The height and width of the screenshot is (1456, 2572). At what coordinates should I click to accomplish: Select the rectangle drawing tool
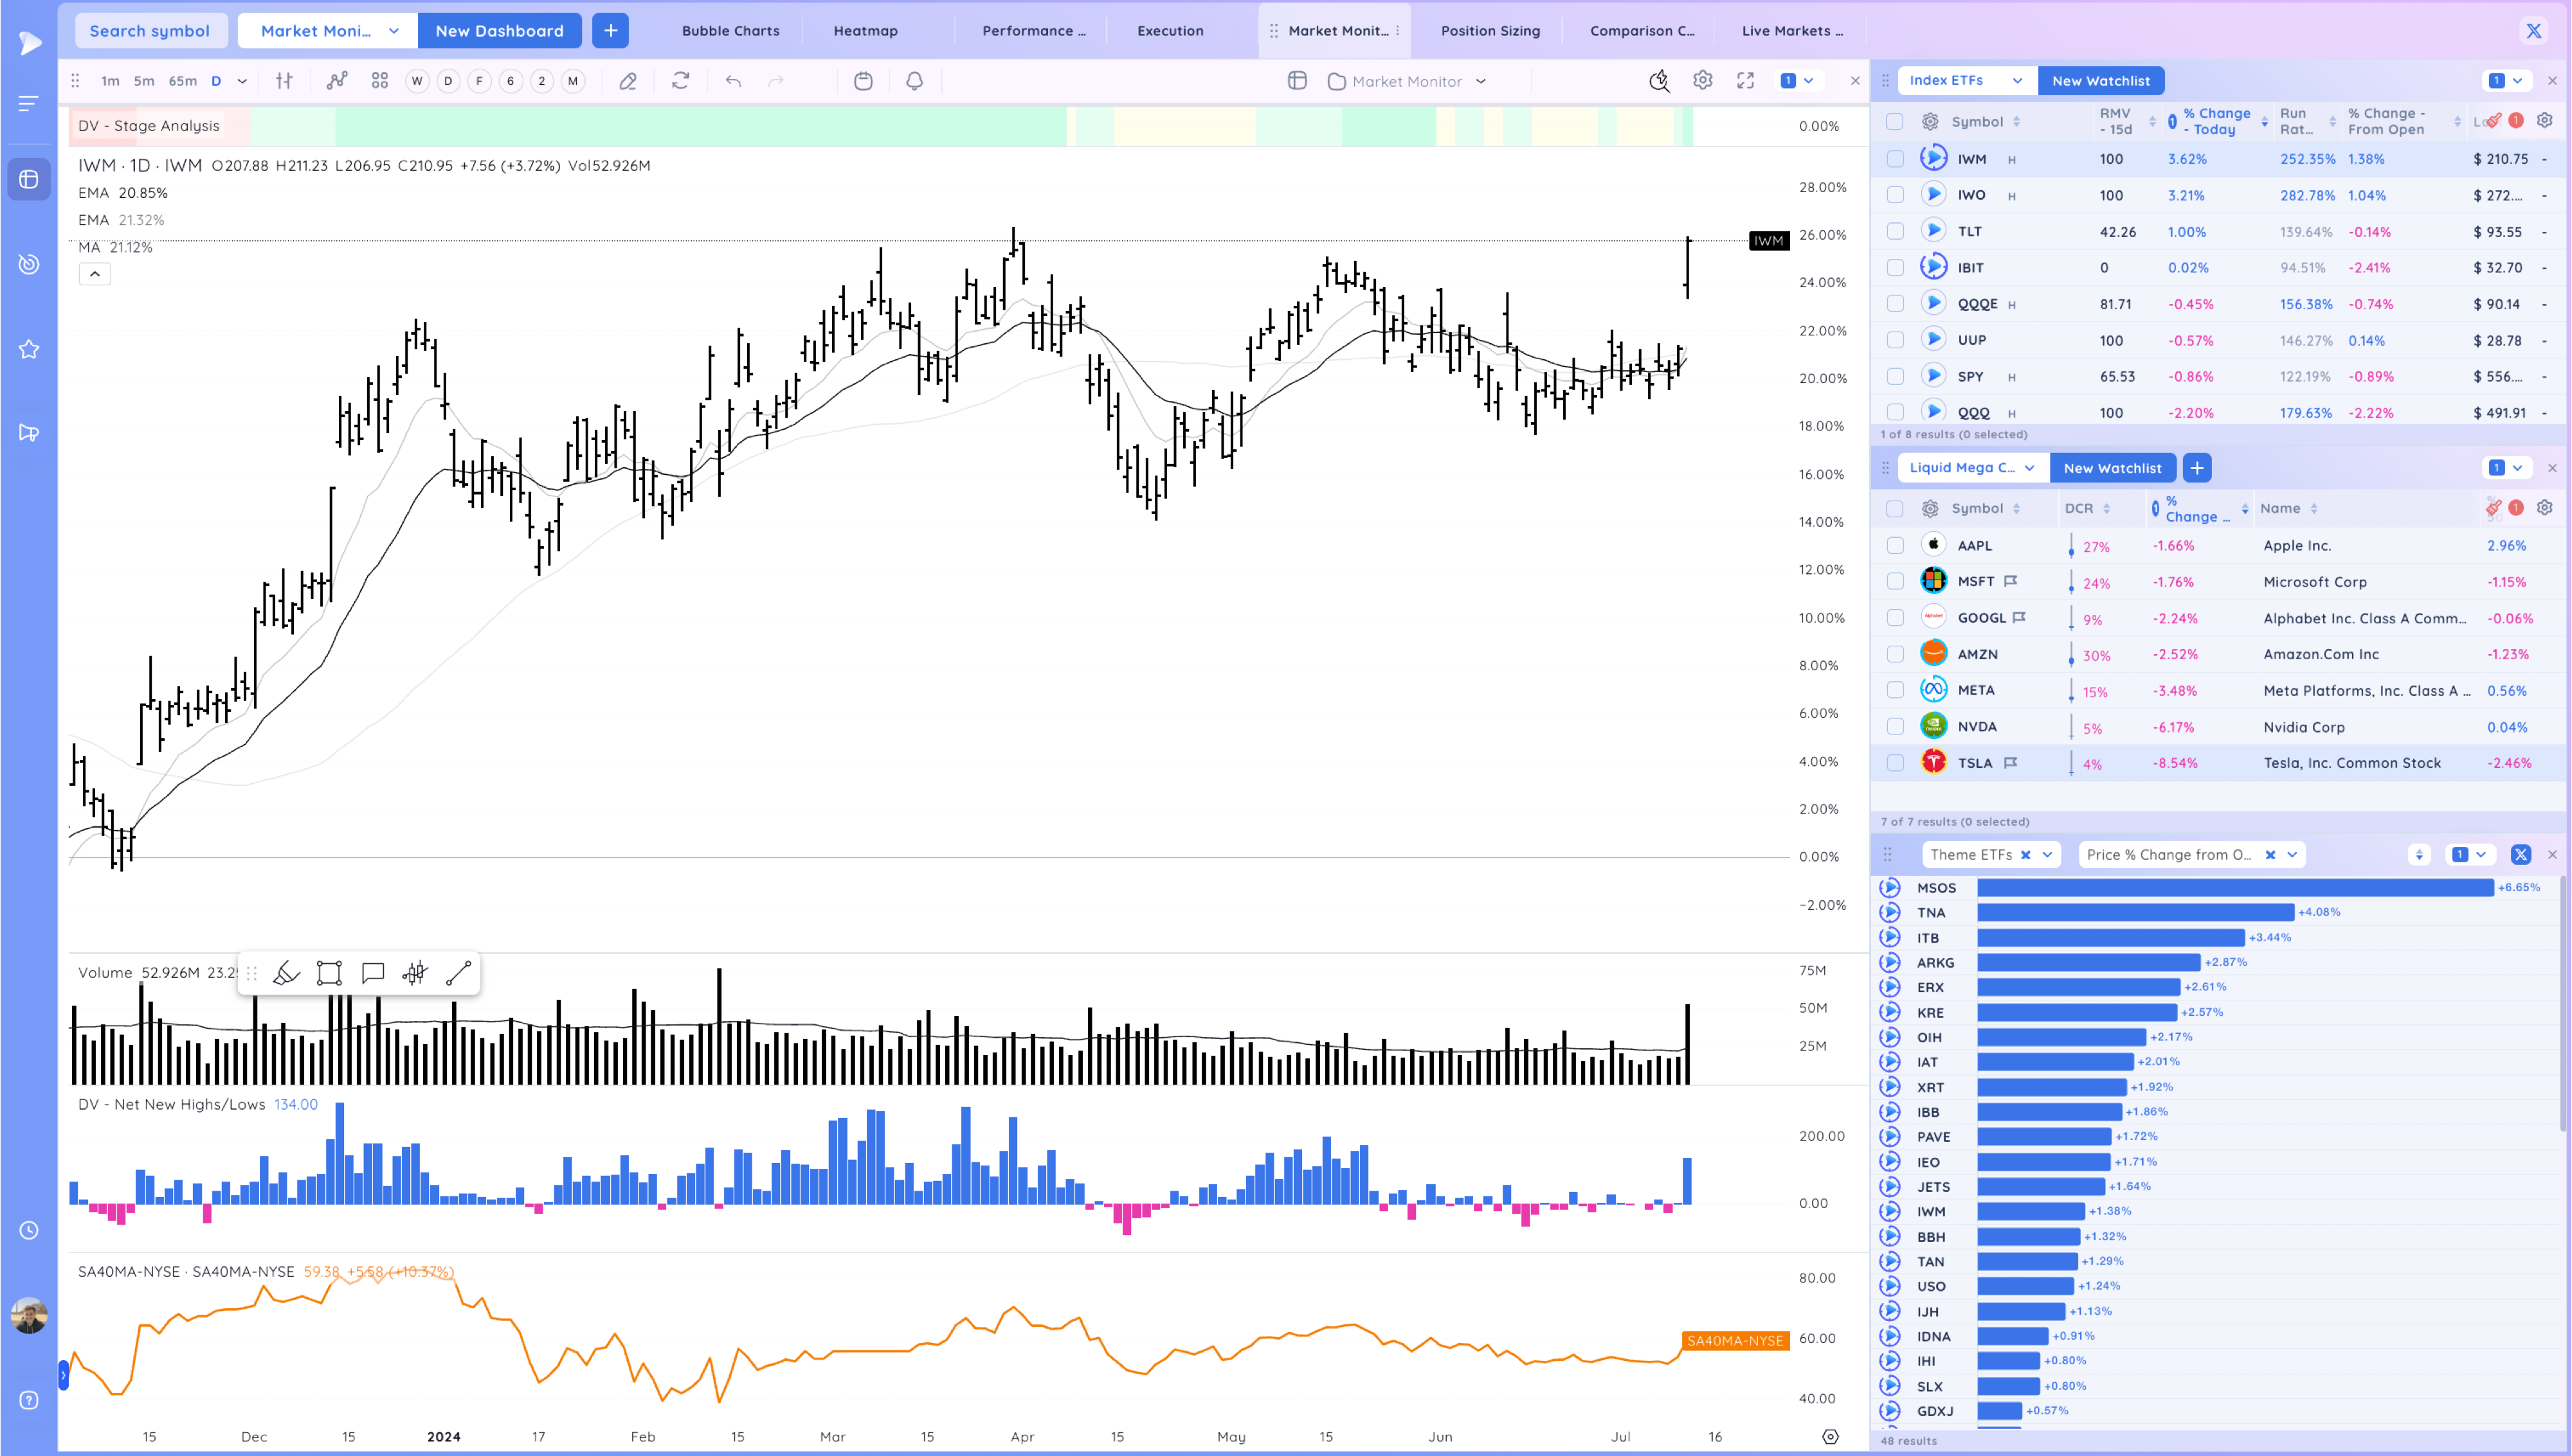[x=329, y=973]
